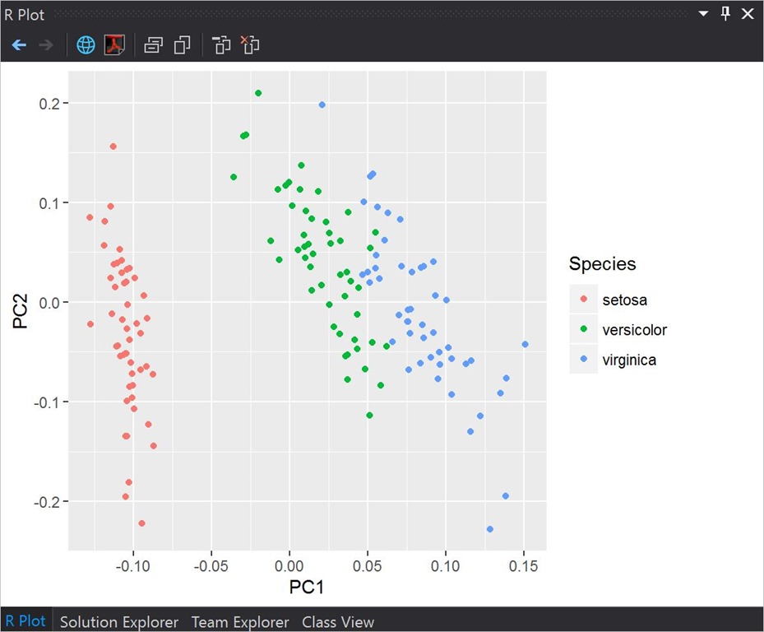Image resolution: width=764 pixels, height=632 pixels.
Task: Click the PC1 x-axis label
Action: [306, 588]
